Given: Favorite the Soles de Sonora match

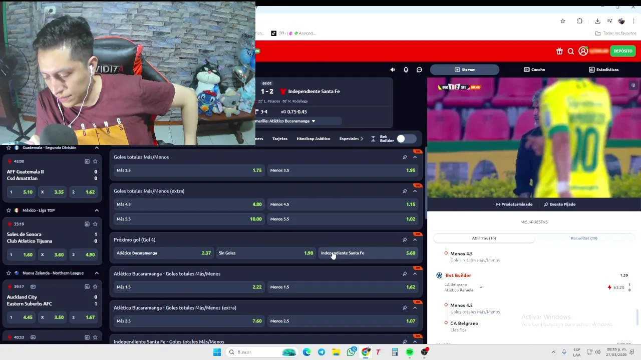Looking at the screenshot, I should pos(95,224).
